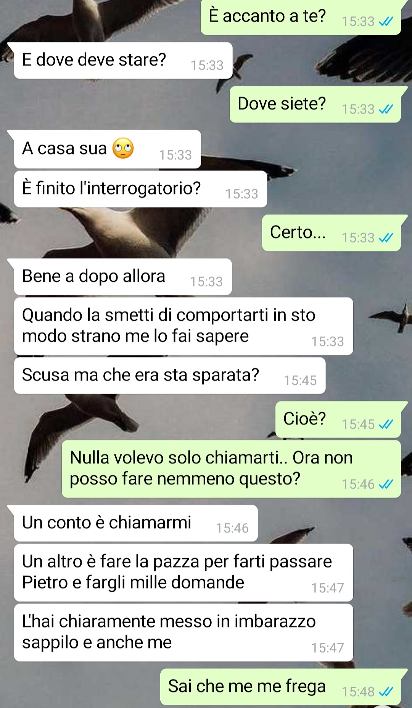Image resolution: width=412 pixels, height=708 pixels.
Task: Tap the 'Bene a dopo allora' message
Action: tap(123, 277)
